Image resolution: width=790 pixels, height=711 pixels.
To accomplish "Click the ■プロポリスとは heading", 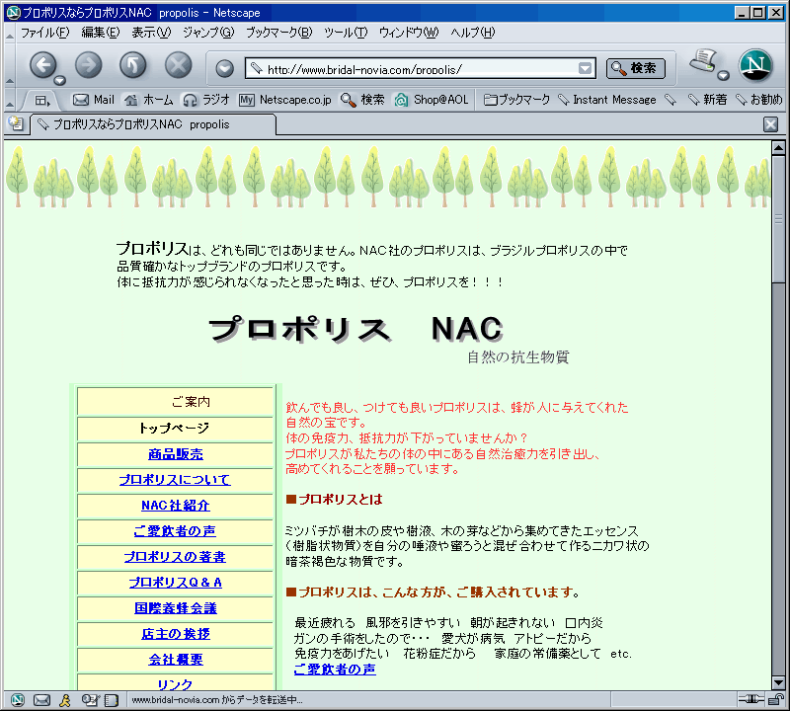I will [334, 500].
